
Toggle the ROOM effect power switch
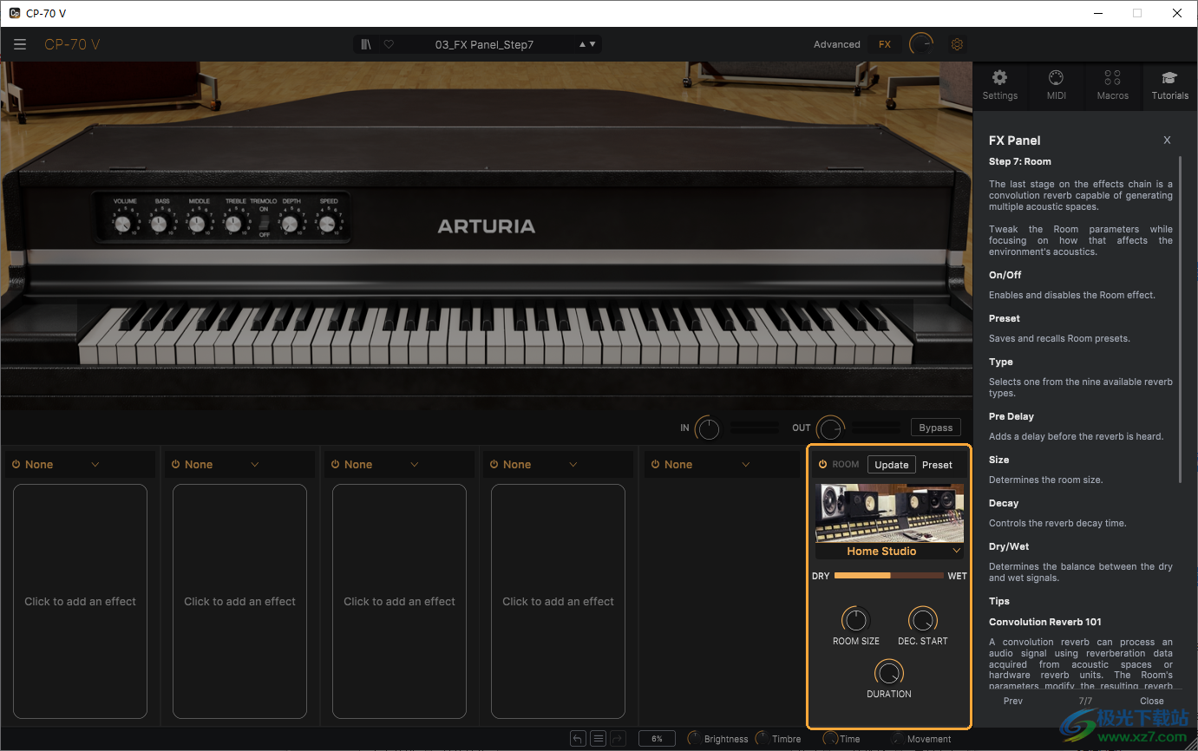tap(822, 464)
